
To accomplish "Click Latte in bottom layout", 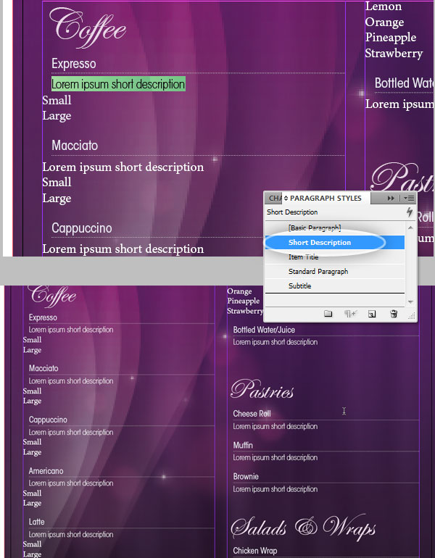I will click(37, 522).
